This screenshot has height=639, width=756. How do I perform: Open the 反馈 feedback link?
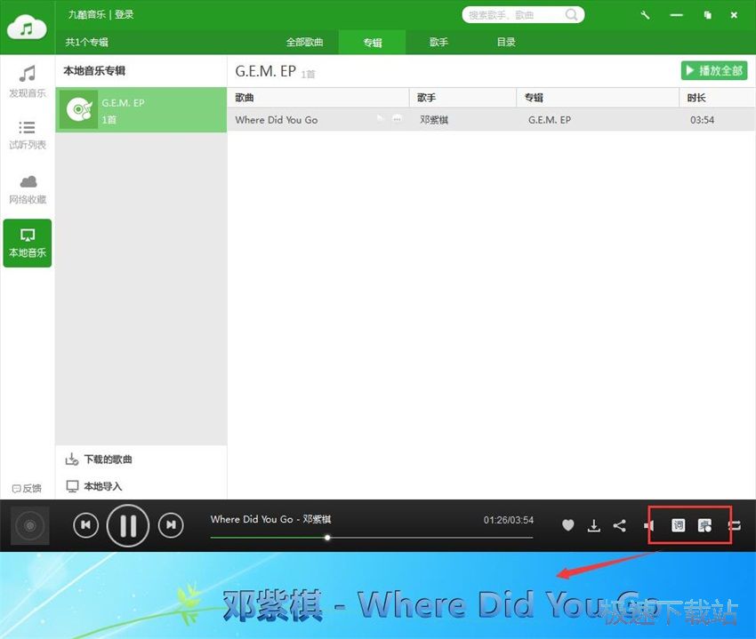tap(27, 488)
